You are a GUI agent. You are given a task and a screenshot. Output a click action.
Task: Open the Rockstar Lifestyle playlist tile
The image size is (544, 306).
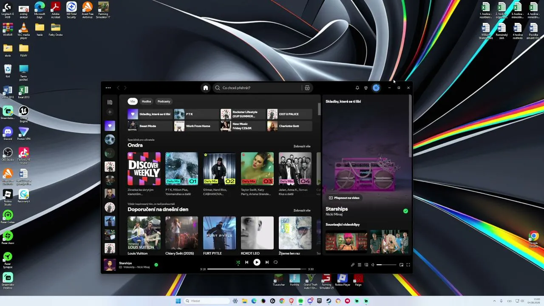[x=243, y=114]
